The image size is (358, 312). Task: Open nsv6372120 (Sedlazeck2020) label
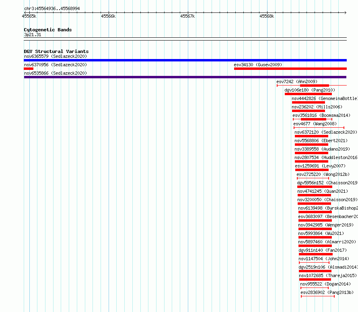click(x=325, y=132)
